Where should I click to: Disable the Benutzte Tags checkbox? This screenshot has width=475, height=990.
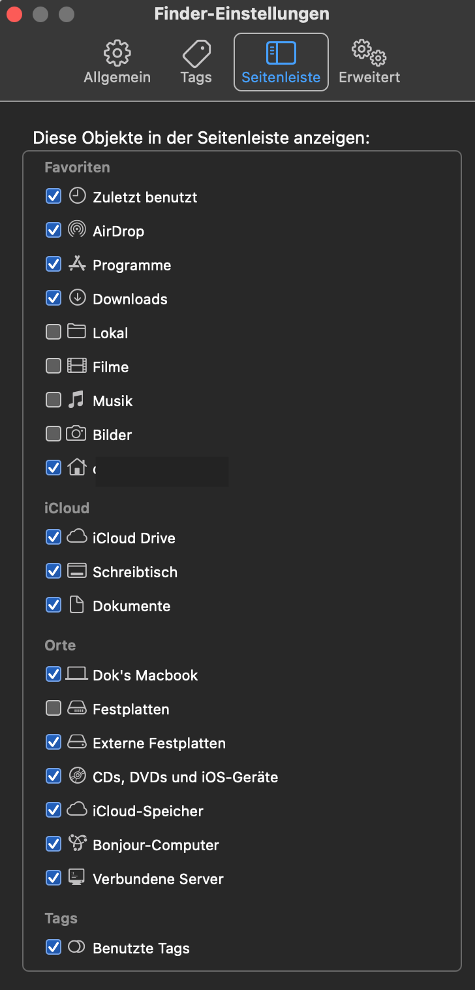pyautogui.click(x=54, y=947)
